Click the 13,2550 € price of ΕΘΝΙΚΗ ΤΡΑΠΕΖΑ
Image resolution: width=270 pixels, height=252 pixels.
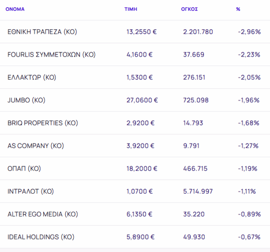click(x=142, y=32)
